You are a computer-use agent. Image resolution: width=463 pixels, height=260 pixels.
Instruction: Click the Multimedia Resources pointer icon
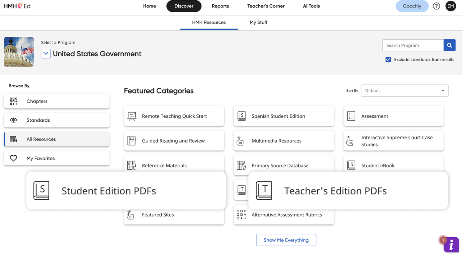click(x=240, y=140)
